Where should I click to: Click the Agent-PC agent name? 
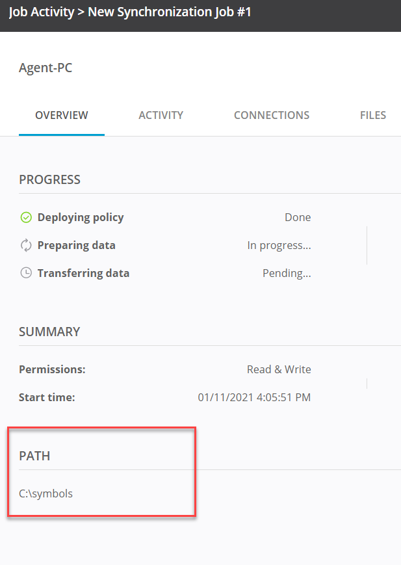pos(45,68)
